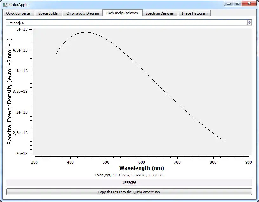Click the ColorApplet window icon
Viewport: 259px width, 202px height.
(x=5, y=5)
